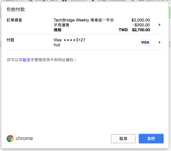Expand the payment method arrow
Screen dimensions: 171x151
(x=160, y=42)
